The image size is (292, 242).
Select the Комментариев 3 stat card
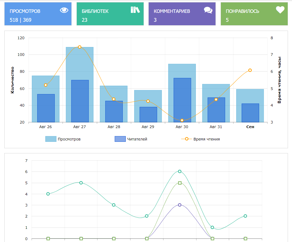182,14
